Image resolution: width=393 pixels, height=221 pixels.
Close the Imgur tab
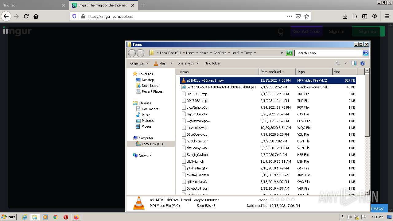pyautogui.click(x=132, y=5)
